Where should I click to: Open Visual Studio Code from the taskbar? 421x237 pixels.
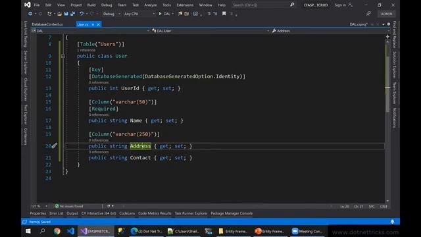(70, 231)
